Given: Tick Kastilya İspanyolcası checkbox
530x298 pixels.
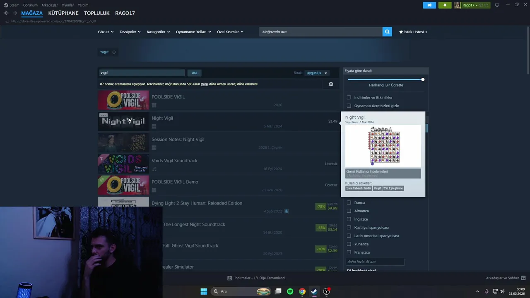Looking at the screenshot, I should 349,228.
